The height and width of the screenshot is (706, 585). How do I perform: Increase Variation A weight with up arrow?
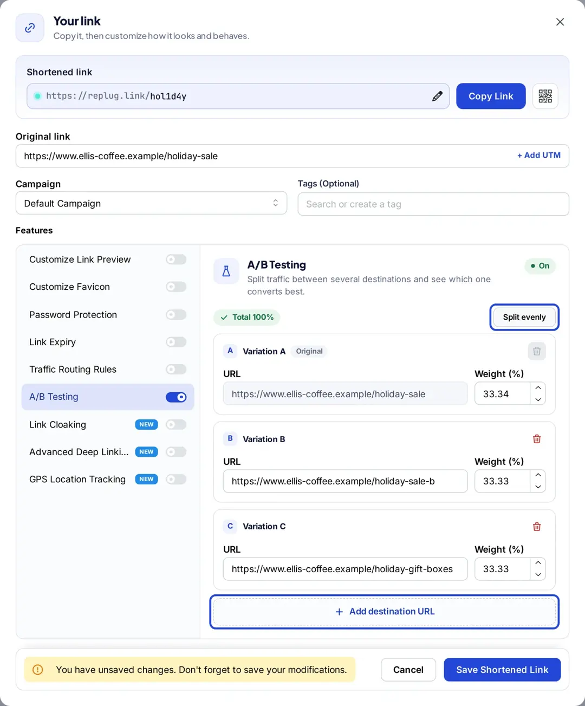click(x=538, y=388)
